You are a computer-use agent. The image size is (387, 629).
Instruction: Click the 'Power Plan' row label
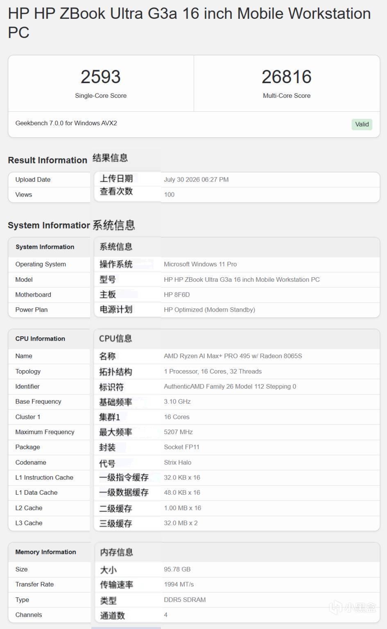coord(32,310)
